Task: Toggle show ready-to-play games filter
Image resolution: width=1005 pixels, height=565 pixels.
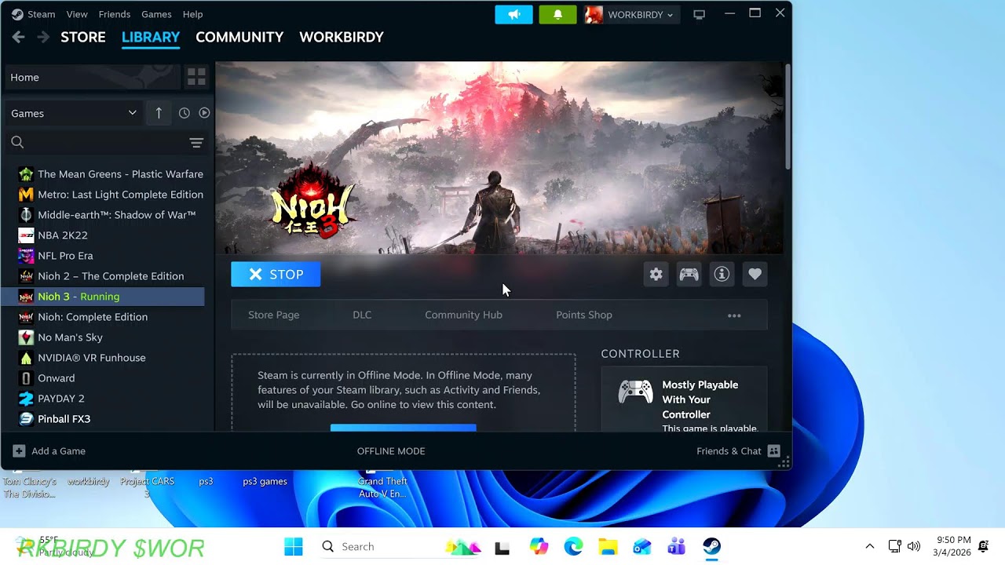Action: pos(204,113)
